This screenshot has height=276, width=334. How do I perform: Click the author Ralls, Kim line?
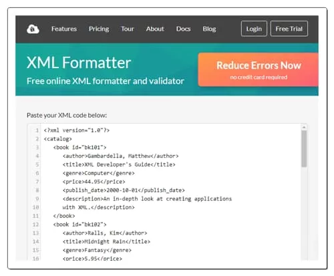[105, 233]
